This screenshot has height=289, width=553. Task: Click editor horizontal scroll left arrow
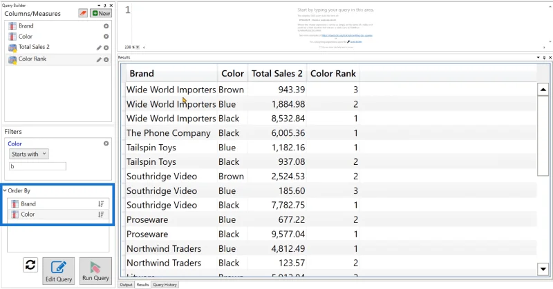[x=144, y=47]
